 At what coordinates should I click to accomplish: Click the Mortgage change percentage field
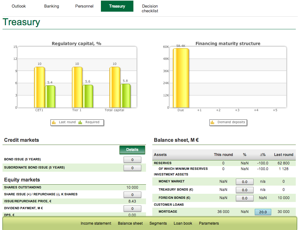263,212
